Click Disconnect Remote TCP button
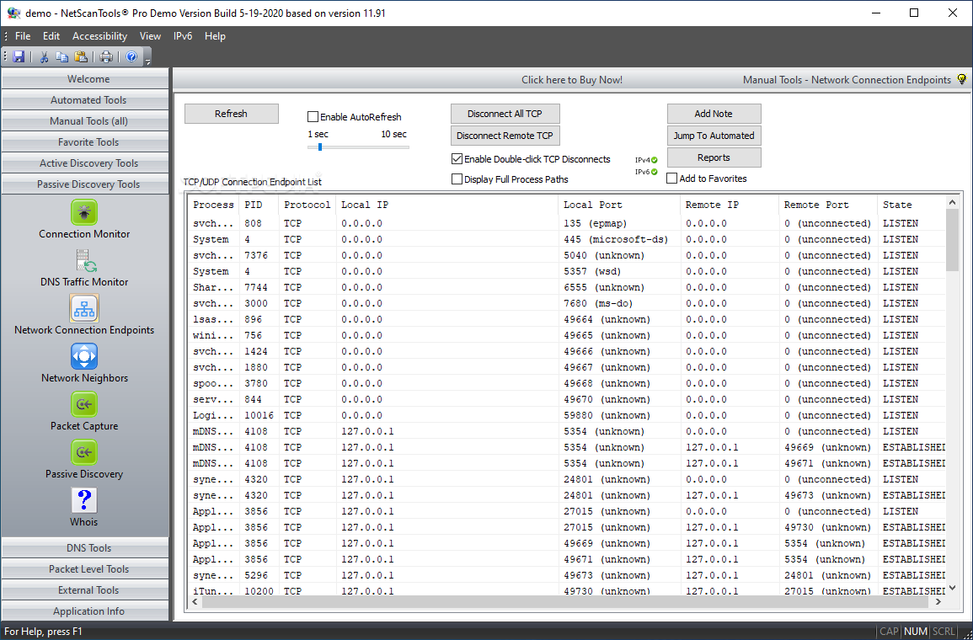 coord(505,136)
